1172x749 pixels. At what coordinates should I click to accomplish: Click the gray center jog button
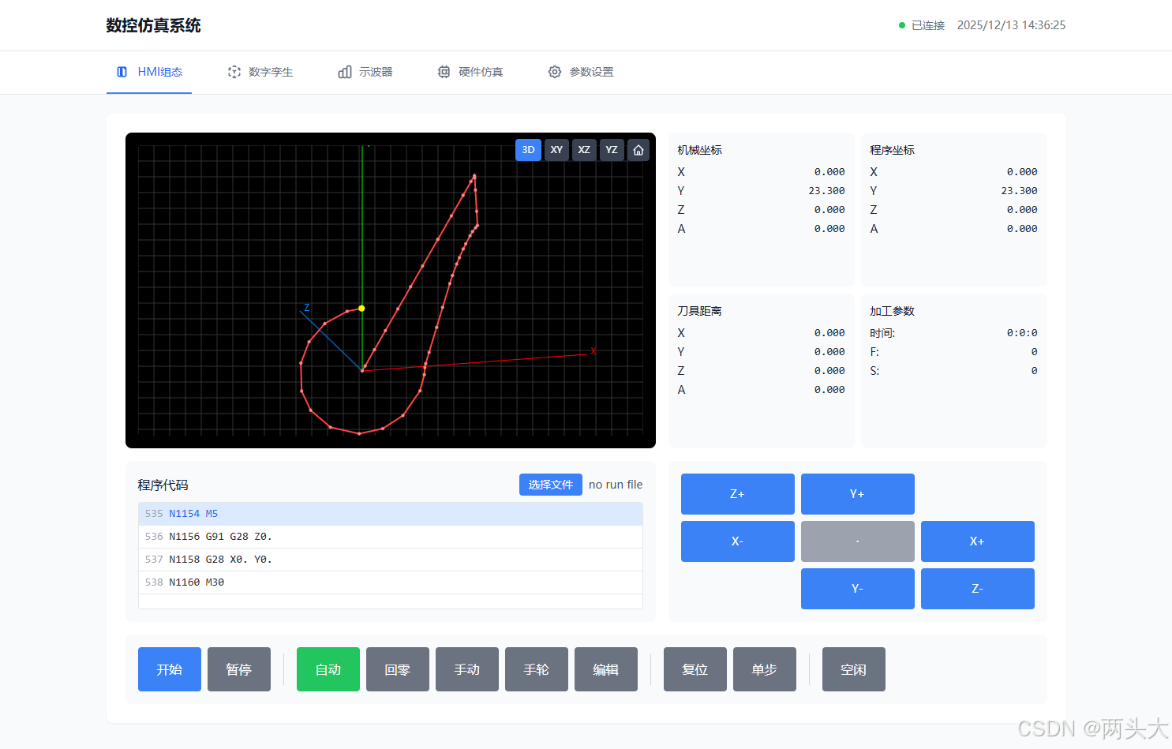(x=858, y=541)
